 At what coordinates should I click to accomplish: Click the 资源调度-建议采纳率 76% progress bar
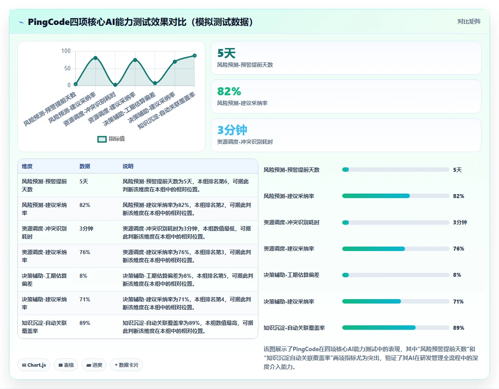[396, 248]
